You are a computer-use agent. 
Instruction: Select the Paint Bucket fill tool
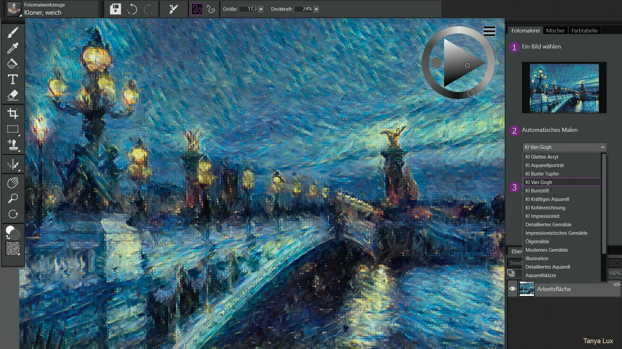(x=13, y=63)
